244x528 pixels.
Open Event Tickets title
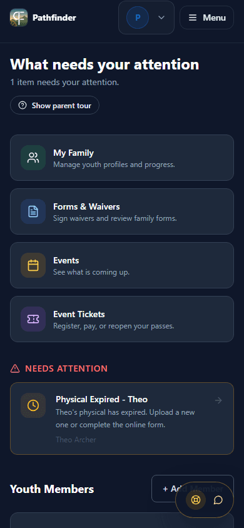coord(79,315)
